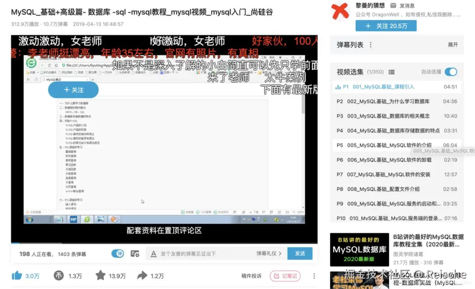Open danmaku display settings gear icon
475x289 pixels.
click(x=135, y=253)
